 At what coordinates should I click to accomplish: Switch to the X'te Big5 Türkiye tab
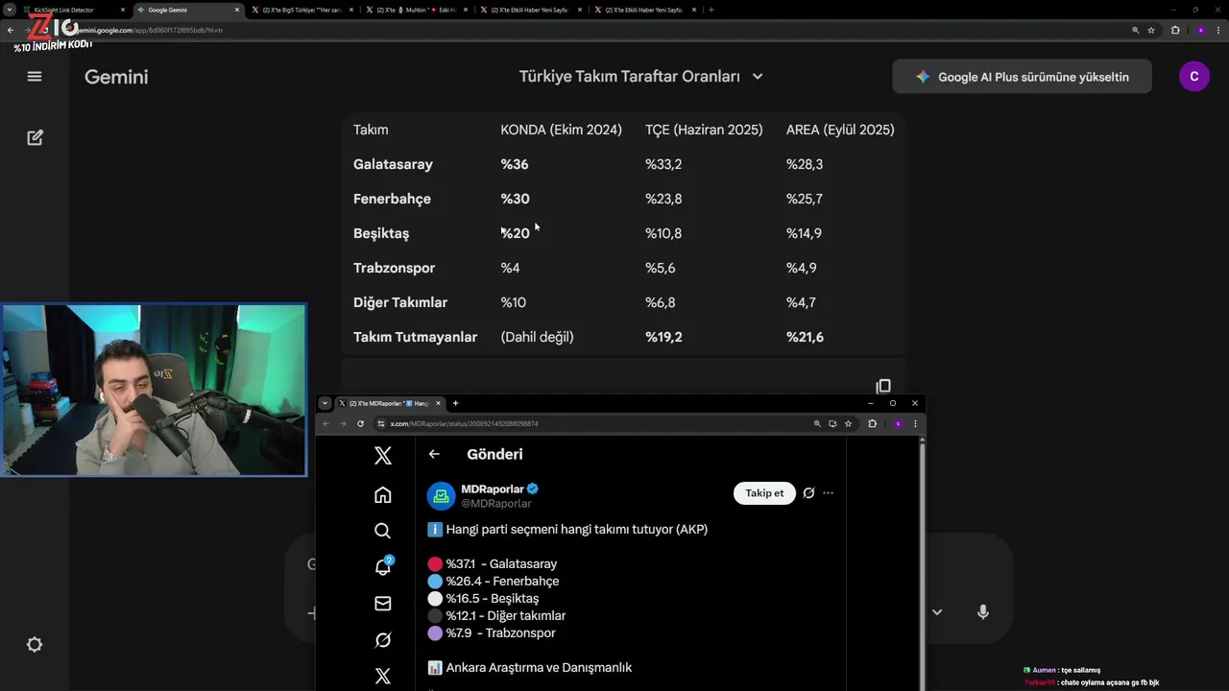coord(301,10)
